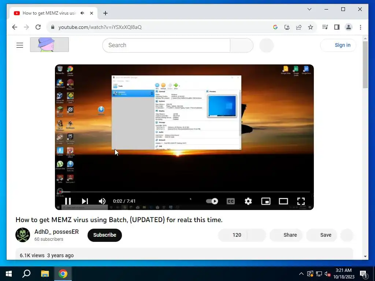This screenshot has height=281, width=375.
Task: Toggle autoplay switch in player
Action: [x=212, y=201]
